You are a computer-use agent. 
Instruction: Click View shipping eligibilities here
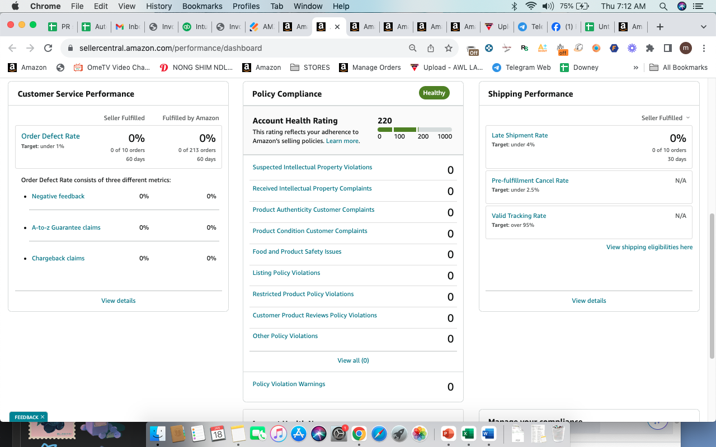[649, 247]
